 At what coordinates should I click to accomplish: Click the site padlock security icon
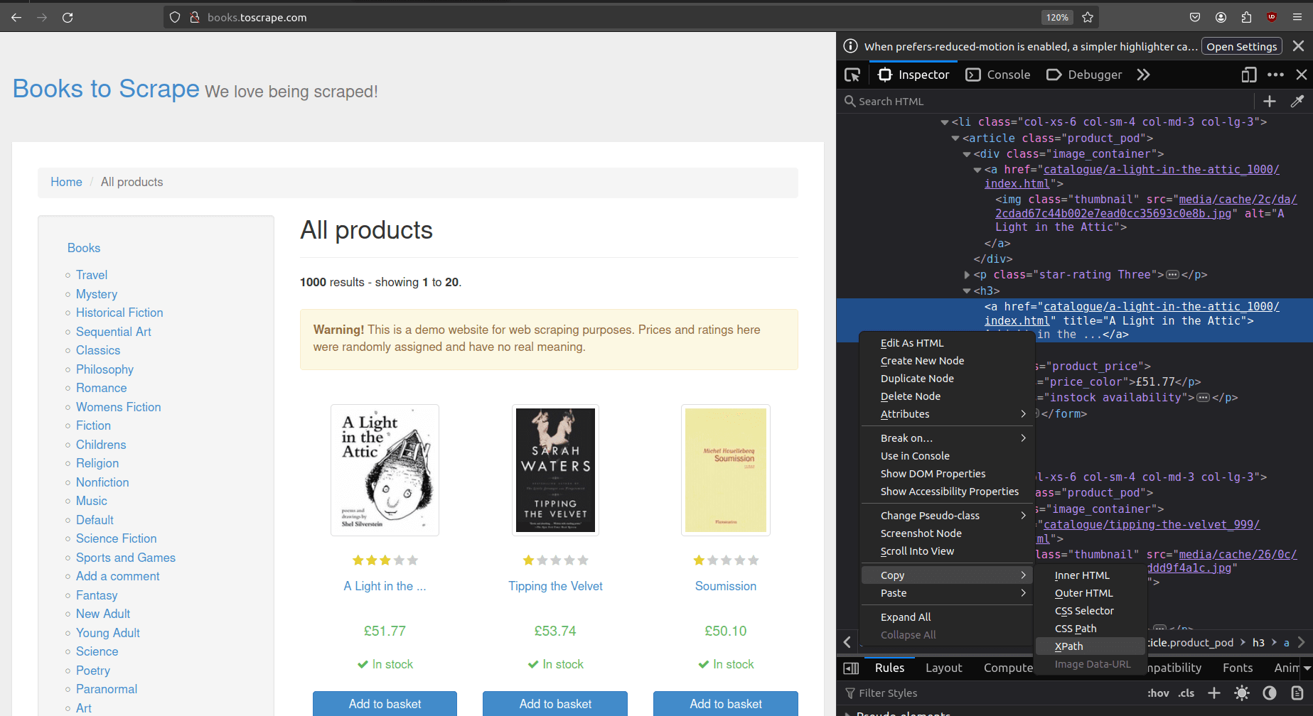click(194, 17)
